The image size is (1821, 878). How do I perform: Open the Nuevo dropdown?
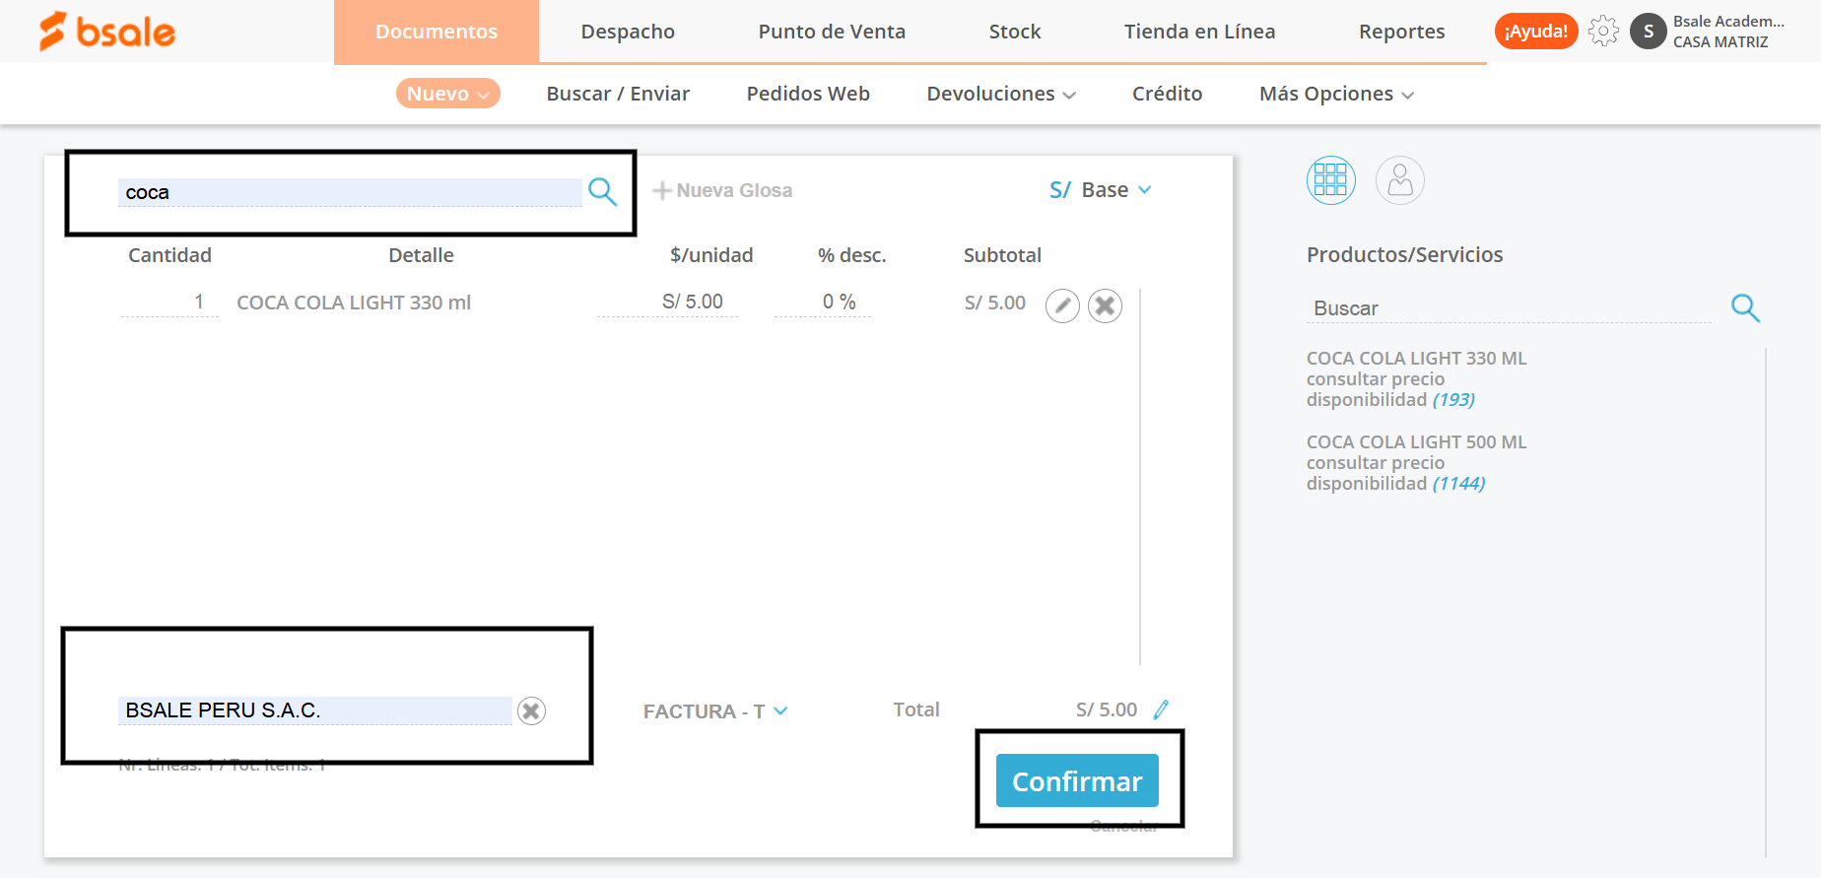[448, 94]
